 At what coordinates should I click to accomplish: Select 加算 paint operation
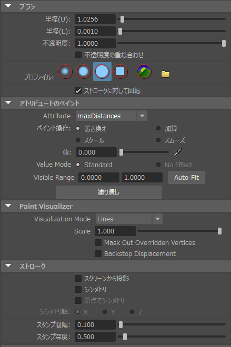click(158, 128)
